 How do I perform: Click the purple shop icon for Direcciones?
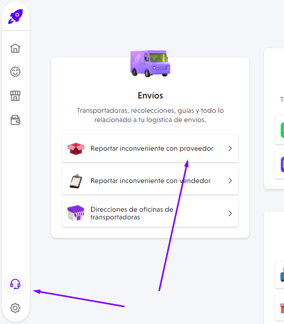[x=76, y=213]
